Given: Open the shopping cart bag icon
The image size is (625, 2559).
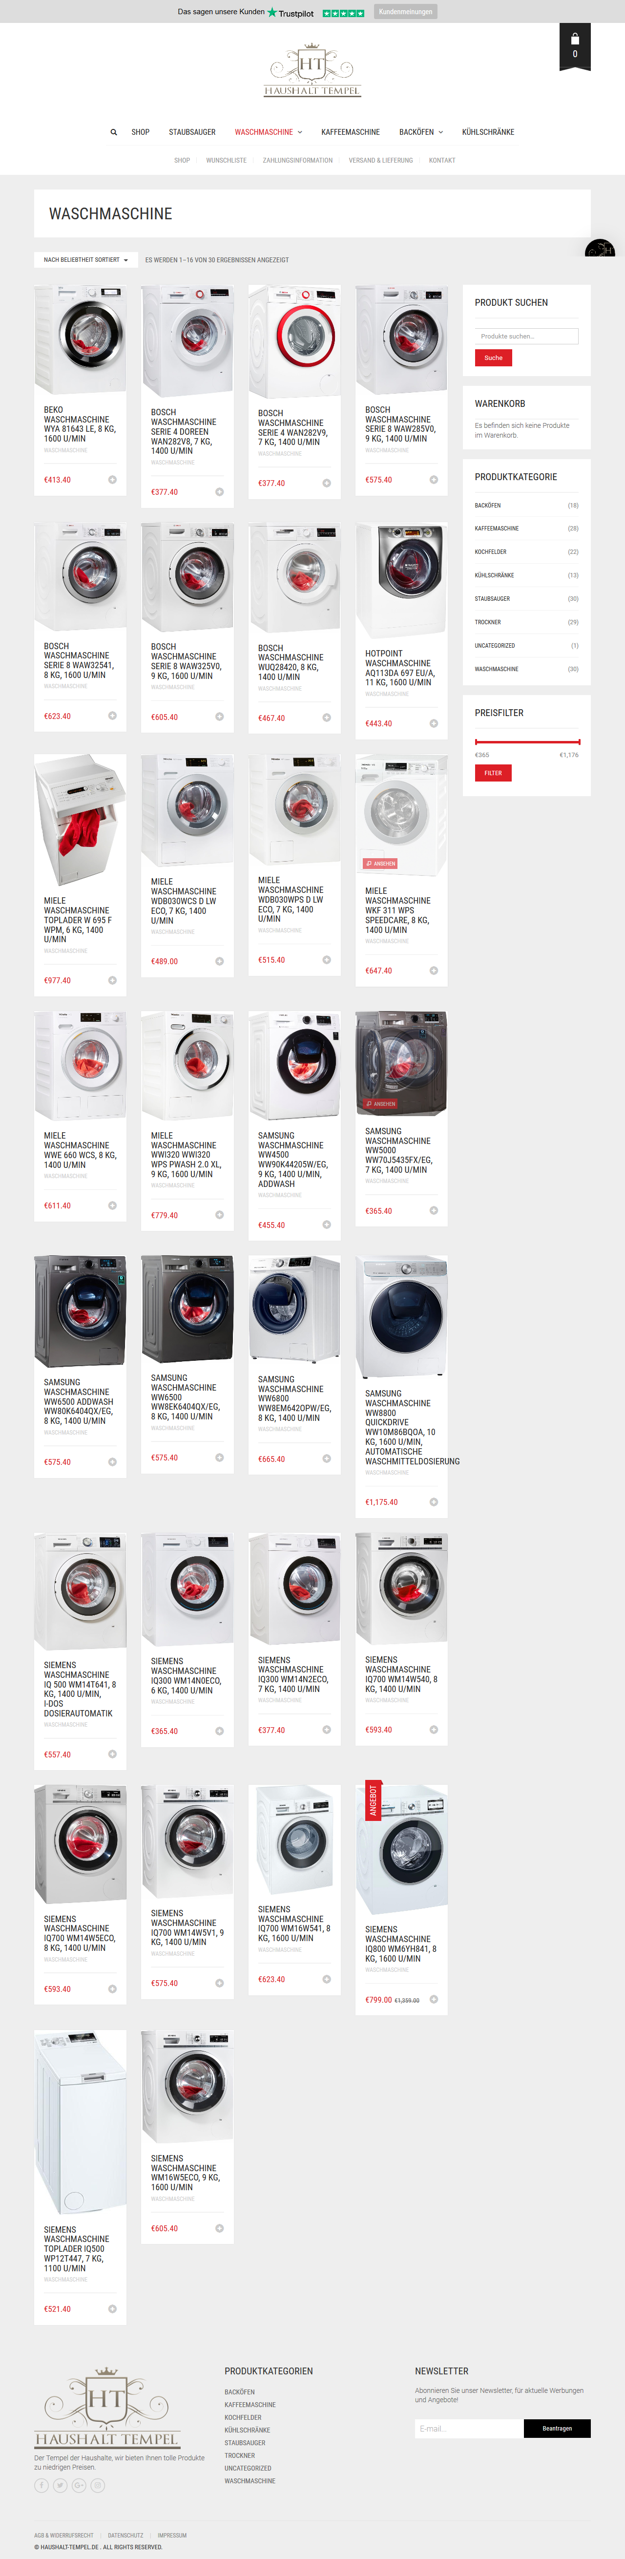Looking at the screenshot, I should click(574, 39).
